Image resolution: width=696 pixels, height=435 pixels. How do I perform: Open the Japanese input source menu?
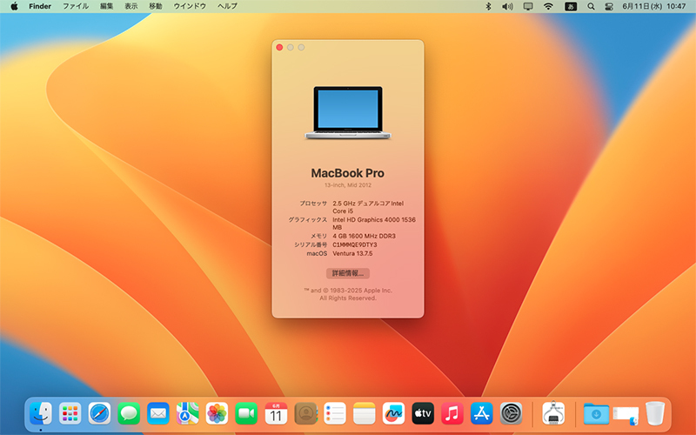point(571,6)
